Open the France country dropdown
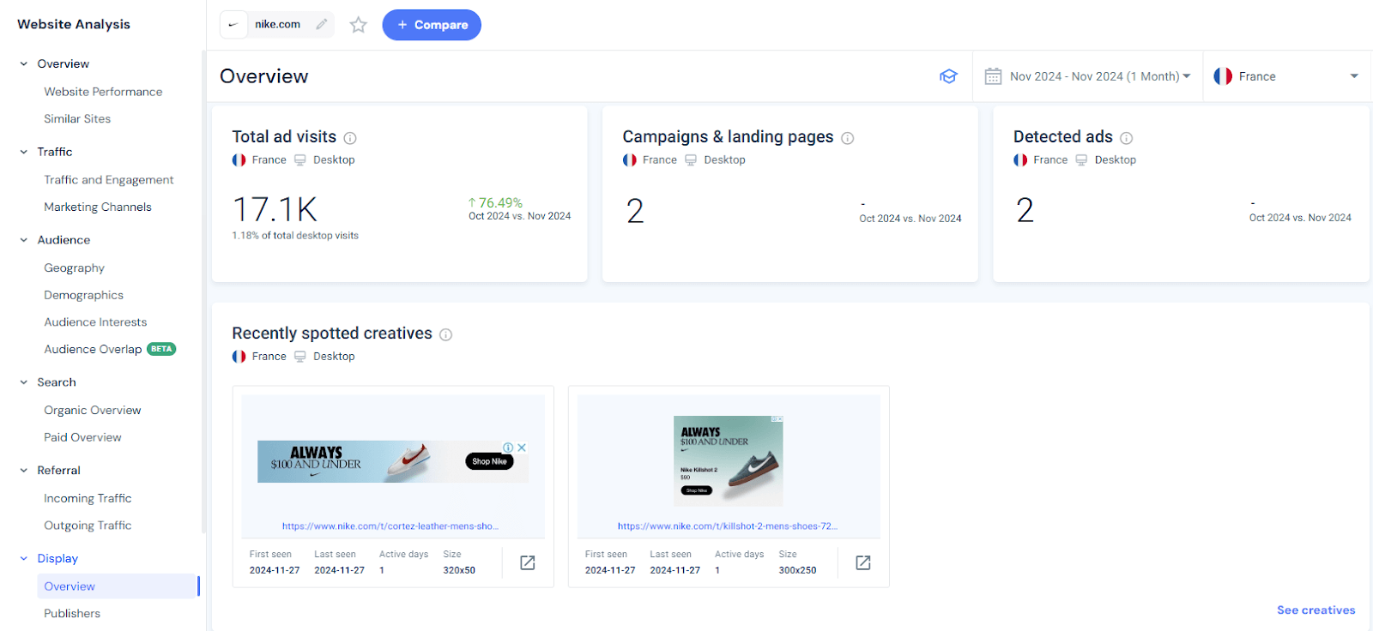1373x631 pixels. click(x=1285, y=76)
